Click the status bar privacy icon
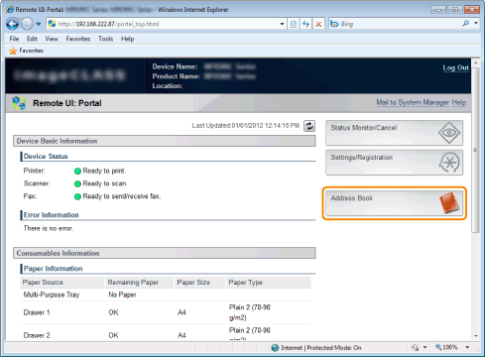This screenshot has width=485, height=358. click(416, 348)
